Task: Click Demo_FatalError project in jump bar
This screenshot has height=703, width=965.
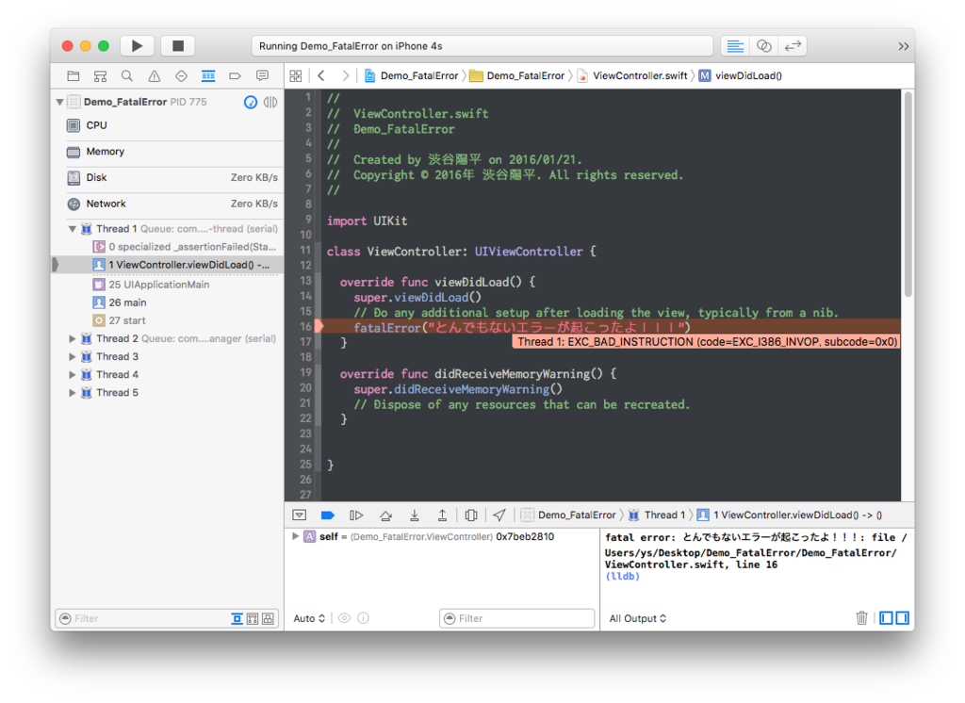Action: tap(411, 75)
